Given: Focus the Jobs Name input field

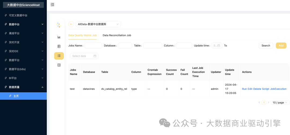Looking at the screenshot, I should tap(93, 46).
